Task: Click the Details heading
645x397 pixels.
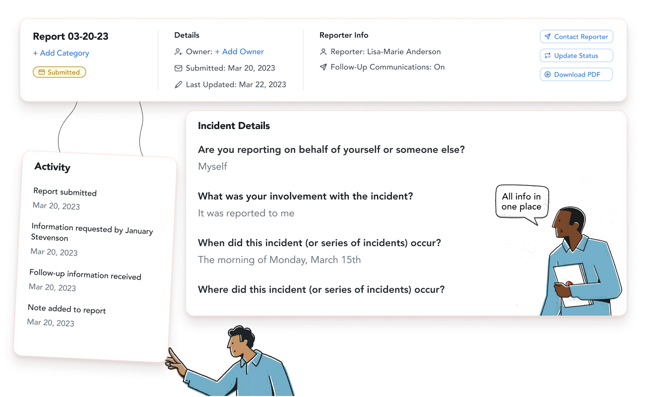Action: (187, 35)
